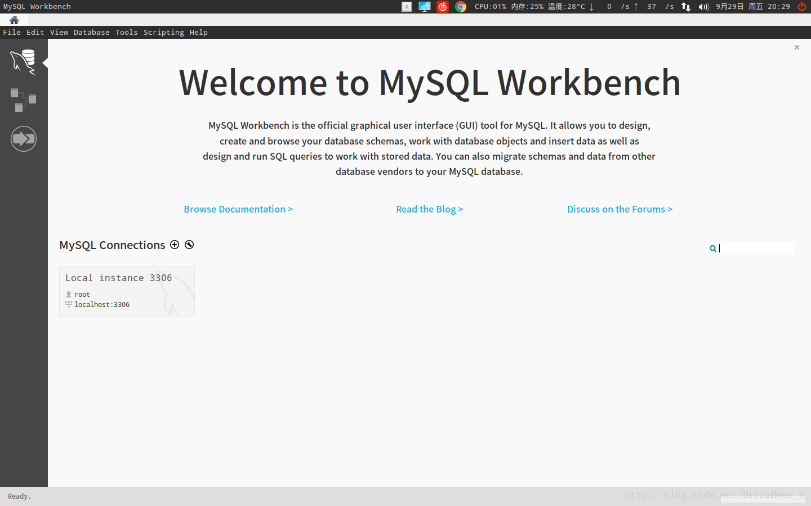Click the remote desktop monitor tray icon
The image size is (811, 506).
point(425,7)
